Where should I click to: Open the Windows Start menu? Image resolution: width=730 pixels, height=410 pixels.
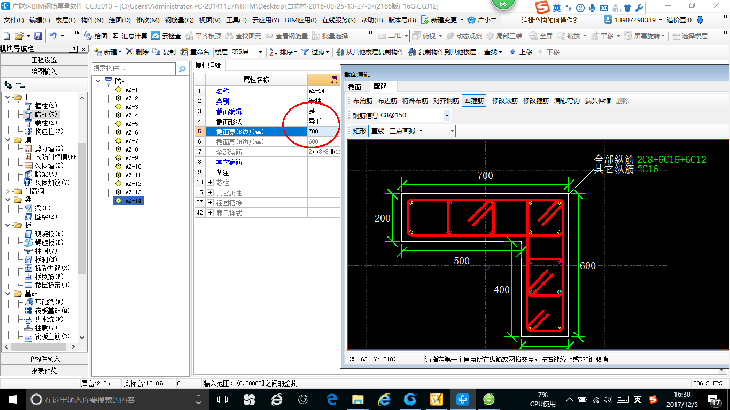tap(12, 399)
